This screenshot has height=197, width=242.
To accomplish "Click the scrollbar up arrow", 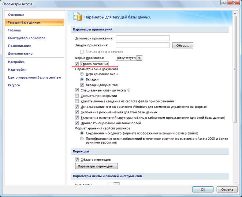I will [235, 14].
